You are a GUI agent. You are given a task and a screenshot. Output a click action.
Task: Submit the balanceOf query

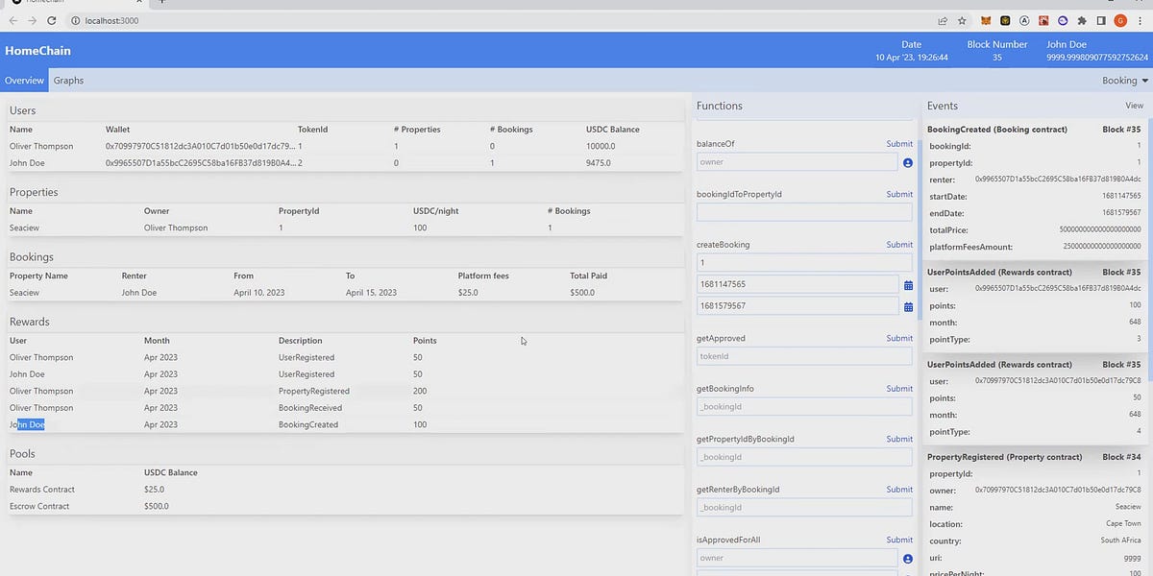coord(899,143)
